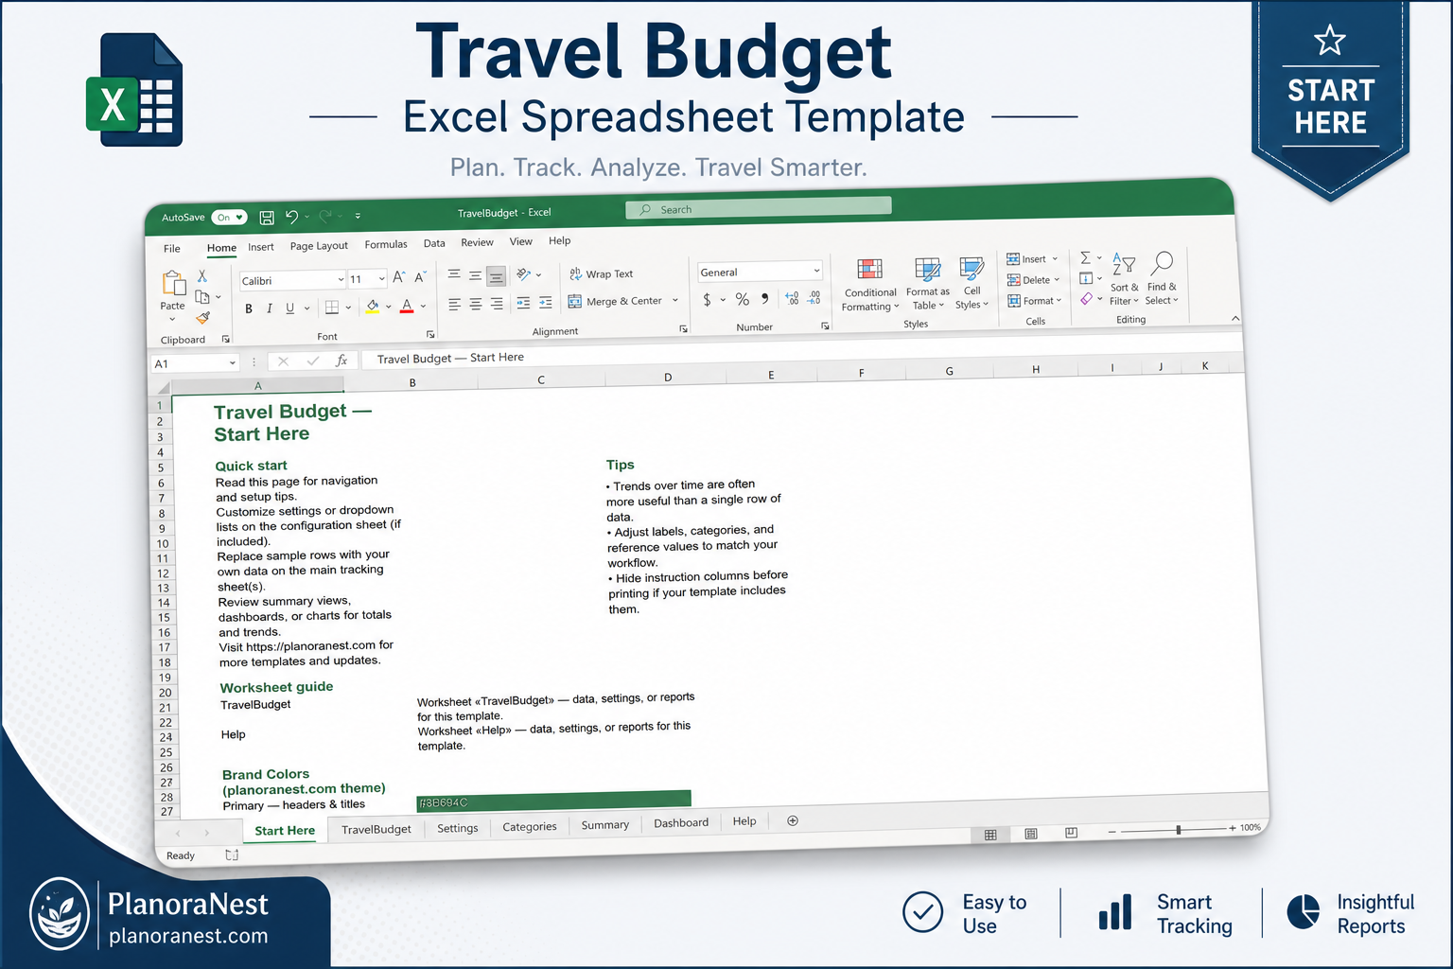Switch to the Dashboard sheet tab
This screenshot has height=969, width=1453.
click(x=681, y=822)
